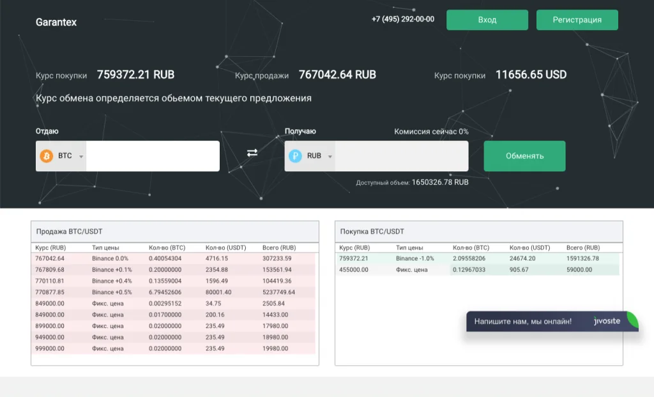Click the Покупка BTC/USDT table header
654x397 pixels.
479,231
